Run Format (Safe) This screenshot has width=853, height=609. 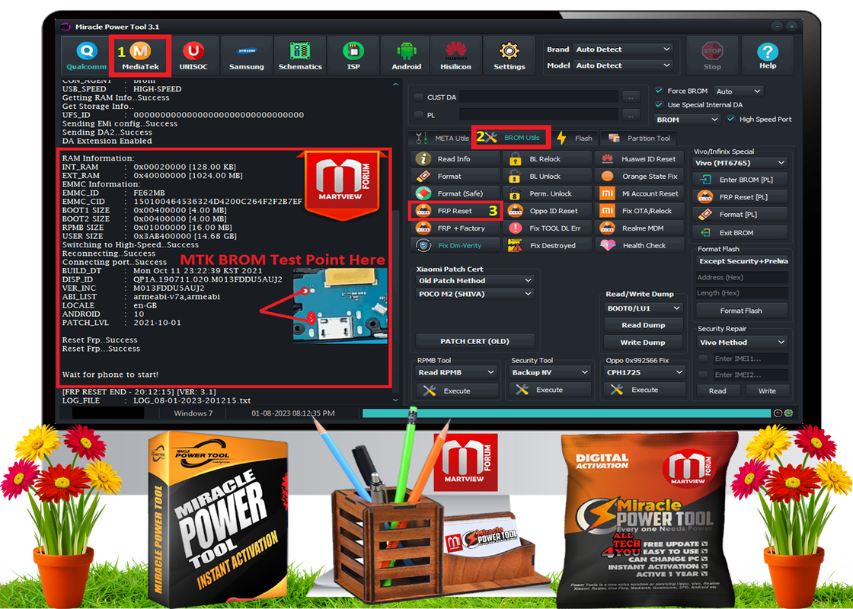[x=455, y=193]
